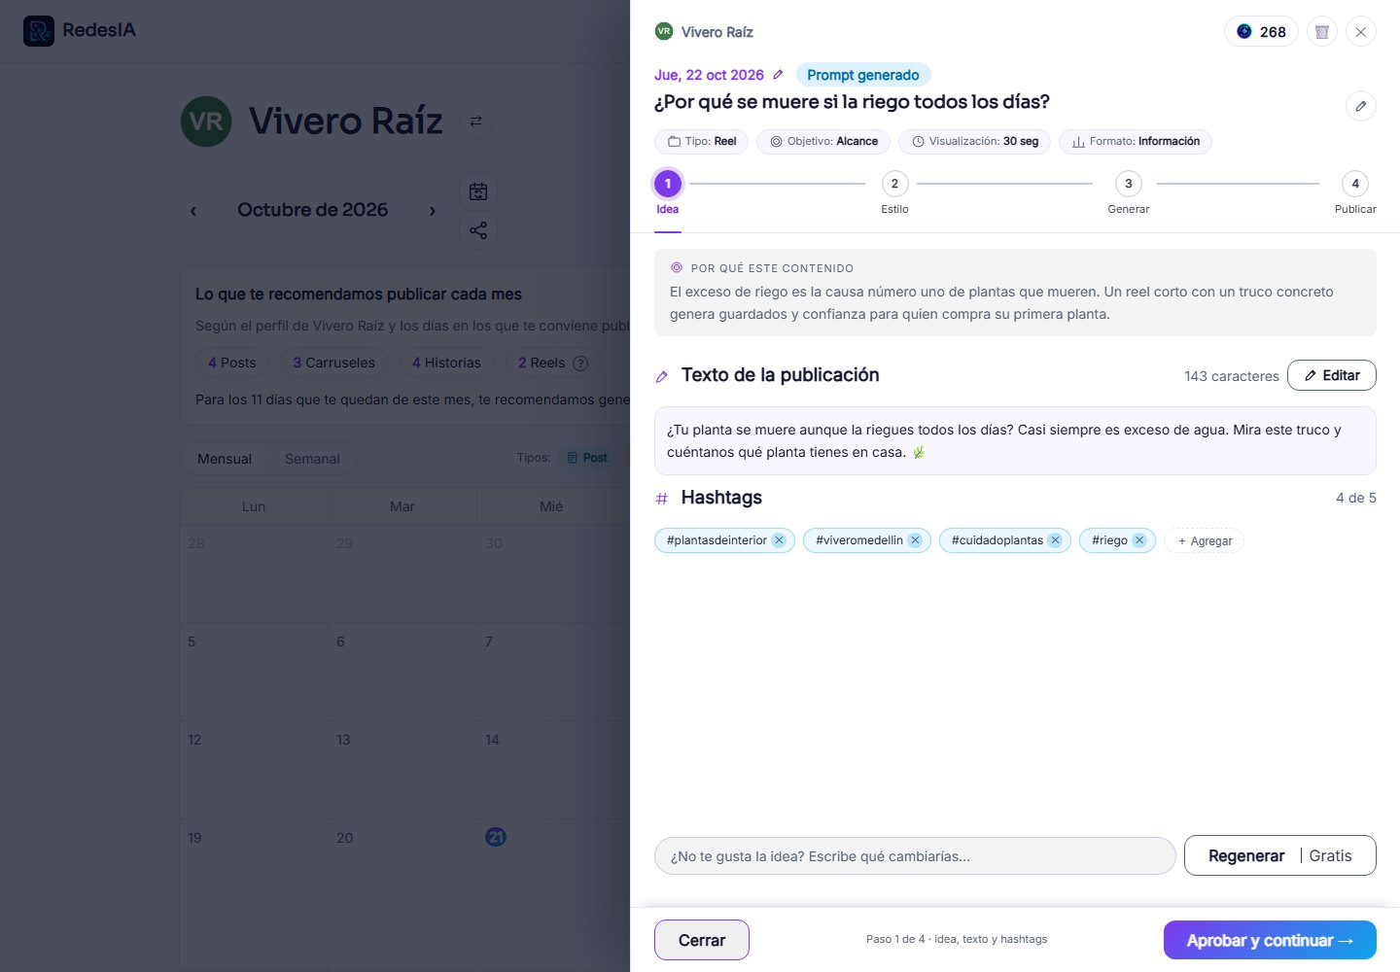
Task: Edit the post title with pencil icon
Action: pos(1361,106)
